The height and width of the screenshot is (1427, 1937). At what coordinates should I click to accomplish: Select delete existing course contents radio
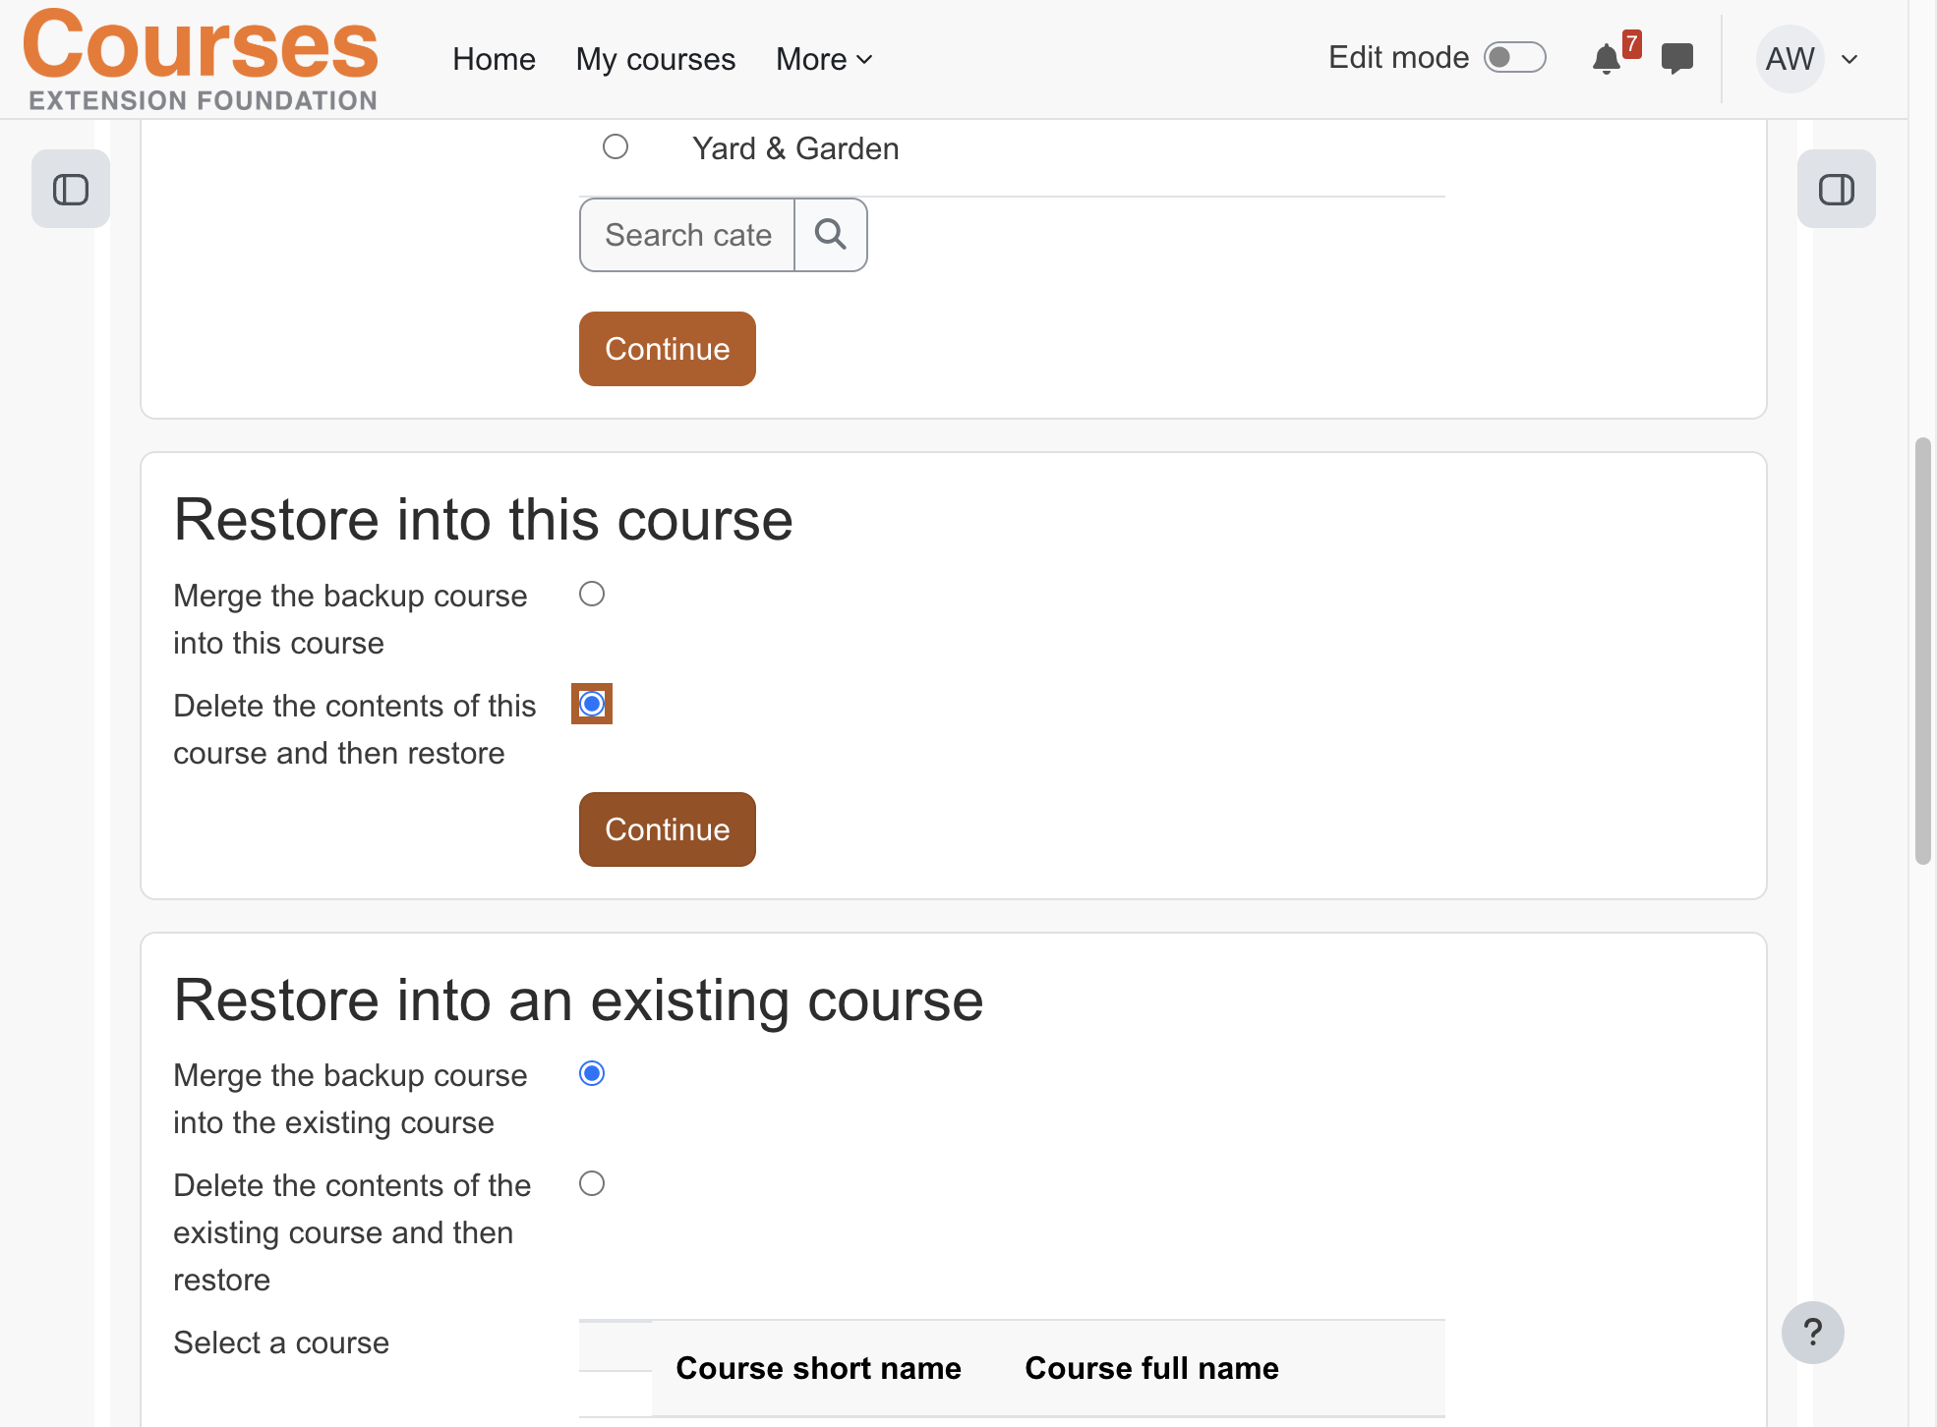point(592,1183)
